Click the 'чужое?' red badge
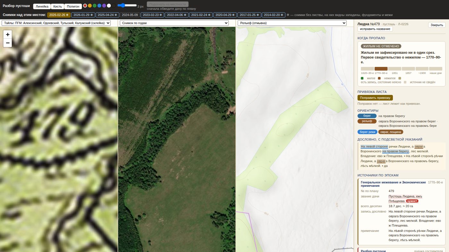449x252 pixels. pyautogui.click(x=412, y=201)
